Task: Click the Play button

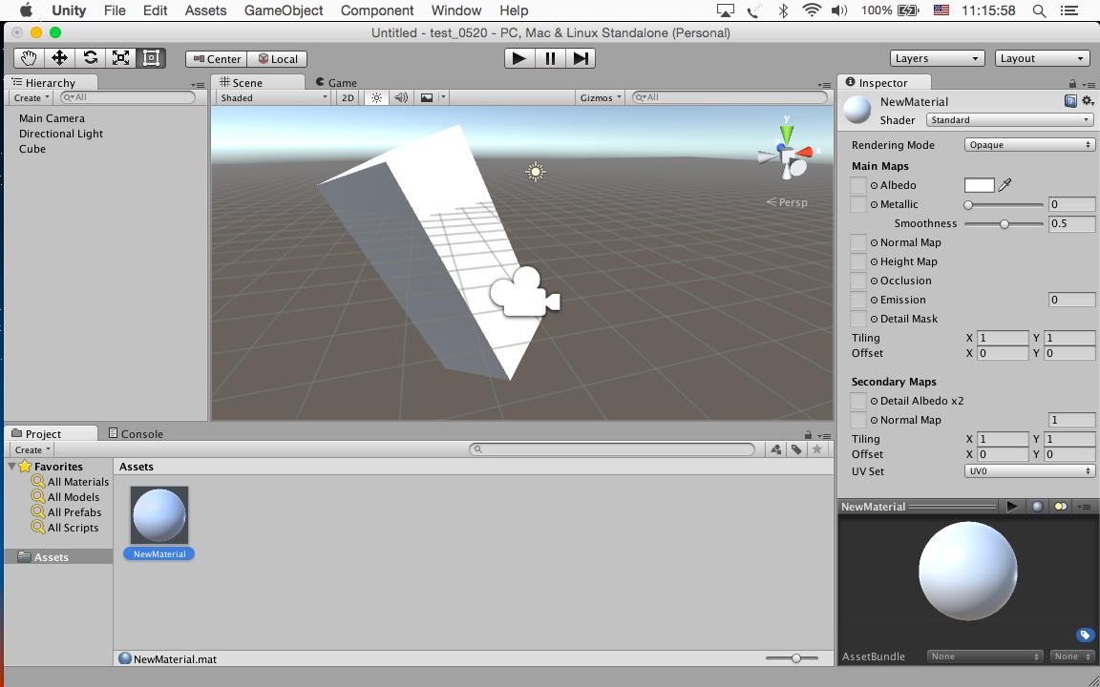Action: pos(518,58)
